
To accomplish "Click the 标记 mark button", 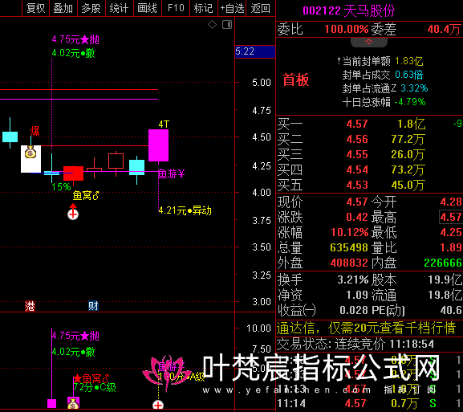I will click(x=204, y=8).
